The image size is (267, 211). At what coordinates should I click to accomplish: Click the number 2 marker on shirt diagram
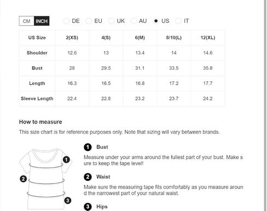click(x=24, y=179)
